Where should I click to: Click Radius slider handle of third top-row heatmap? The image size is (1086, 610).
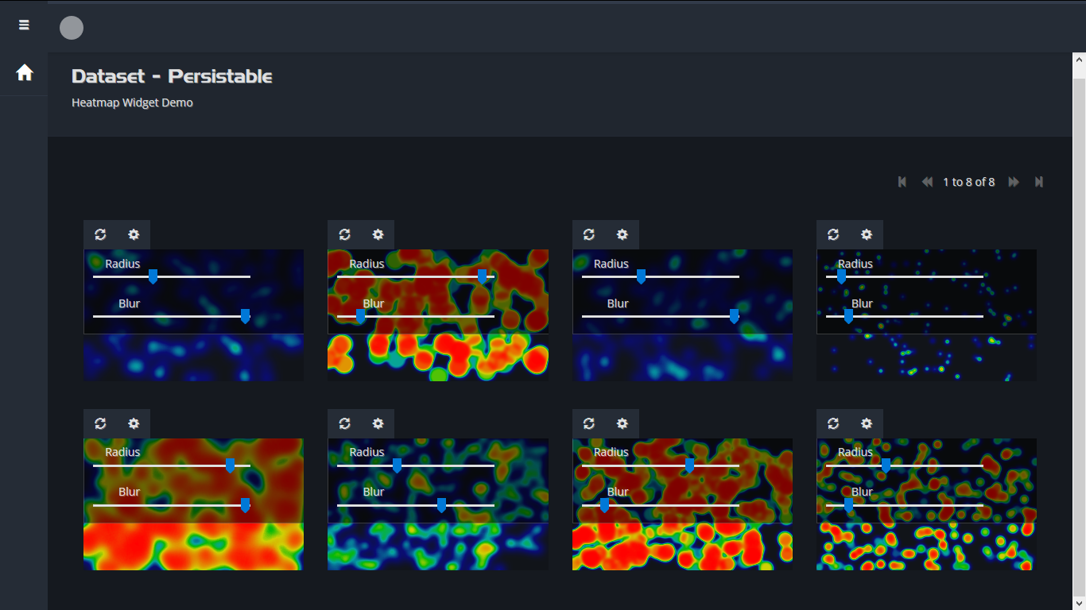[641, 276]
